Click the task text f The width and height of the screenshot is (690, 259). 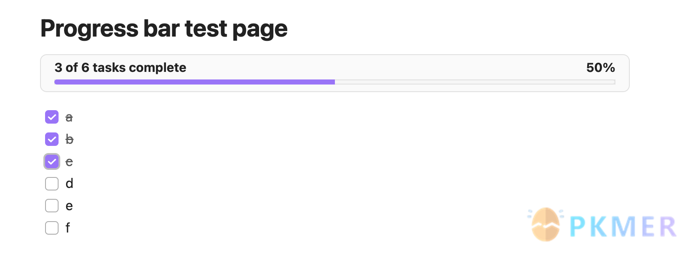[68, 228]
